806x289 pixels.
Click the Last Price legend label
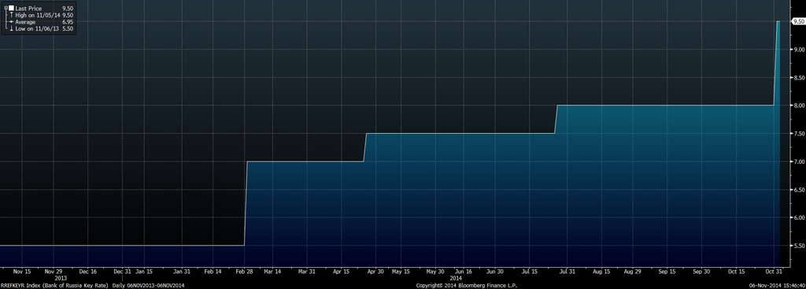28,9
